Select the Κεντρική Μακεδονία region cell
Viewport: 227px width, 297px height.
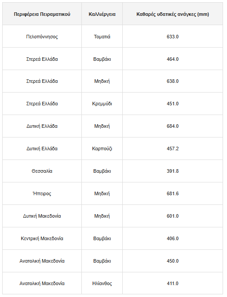tap(42, 238)
